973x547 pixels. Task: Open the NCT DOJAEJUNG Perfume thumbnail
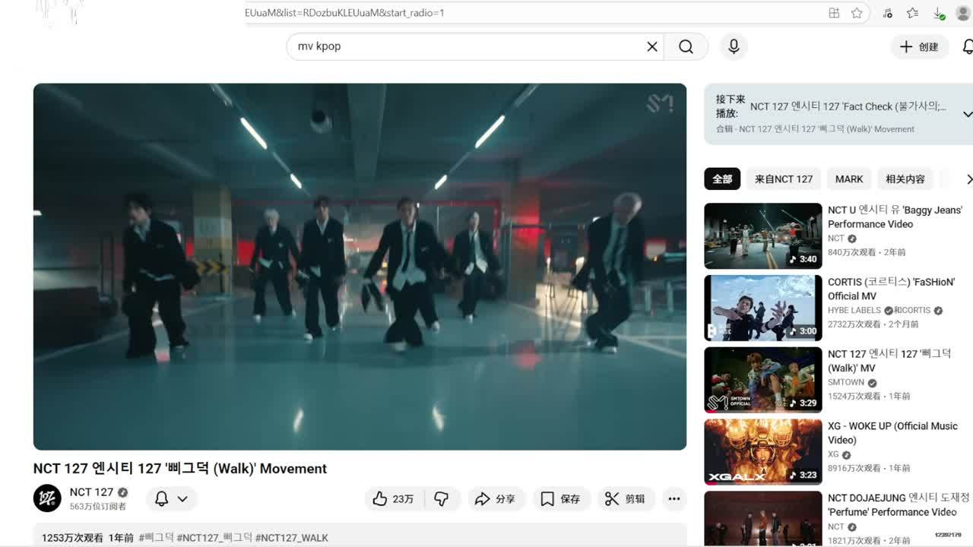point(762,519)
